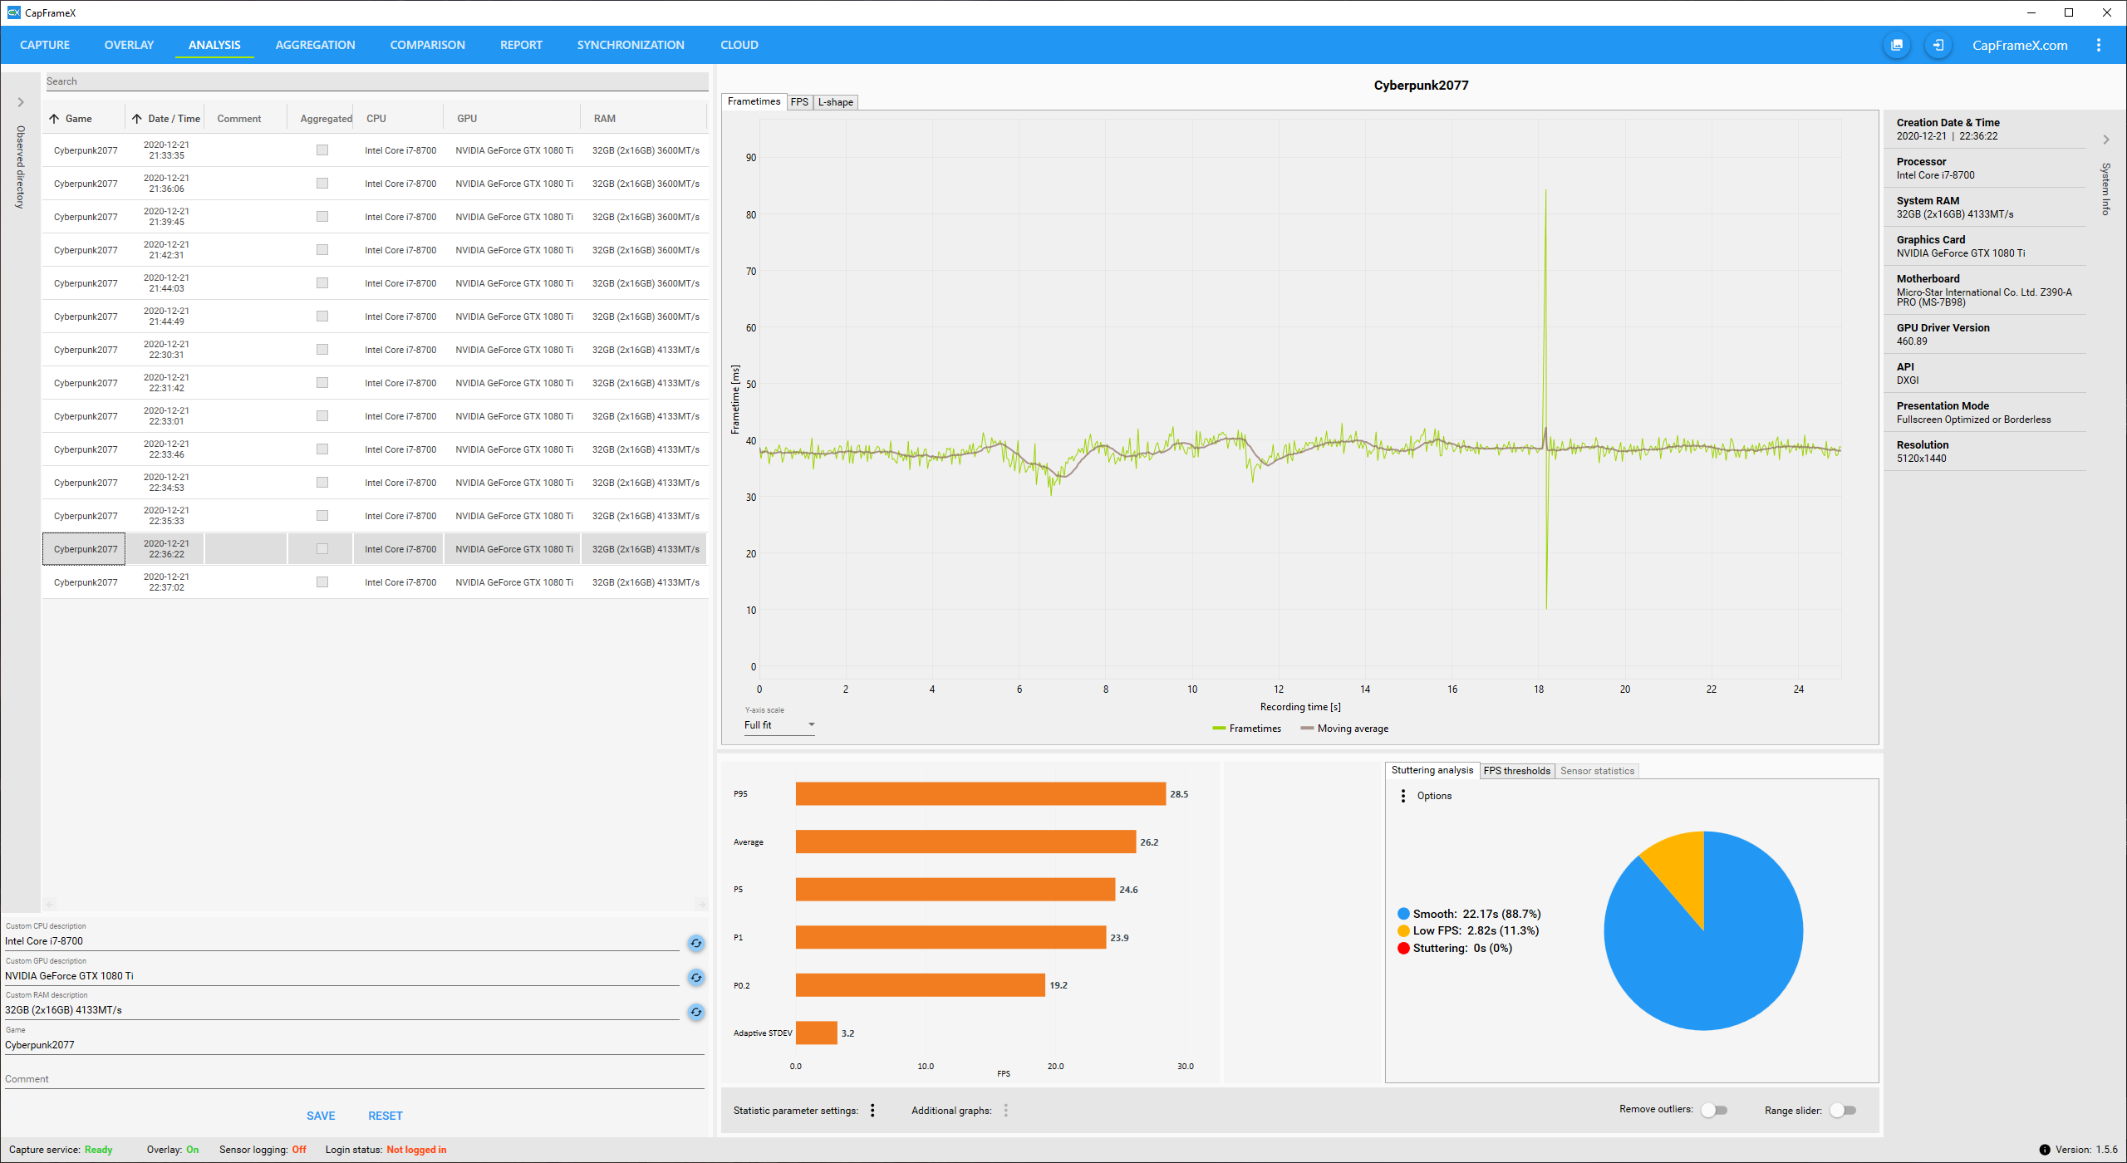Click the login icon in top bar
The image size is (2127, 1163).
pos(1938,45)
